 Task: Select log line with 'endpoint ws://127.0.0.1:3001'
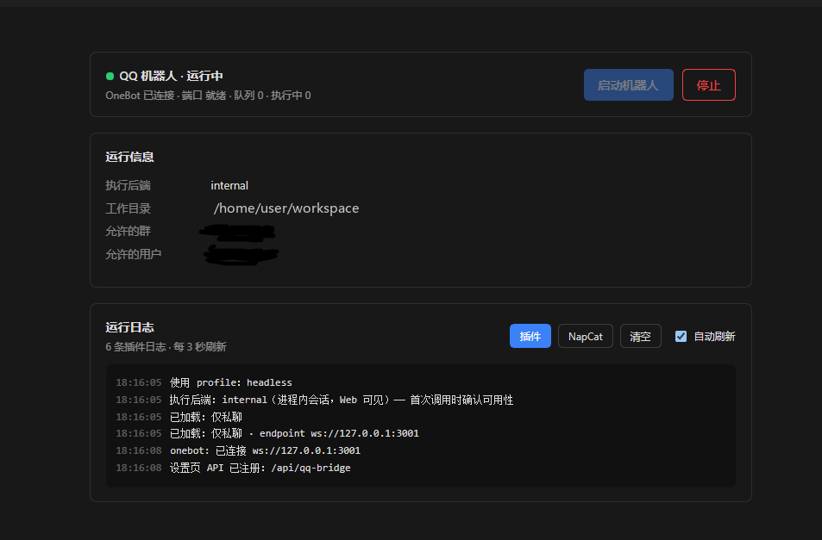point(294,433)
